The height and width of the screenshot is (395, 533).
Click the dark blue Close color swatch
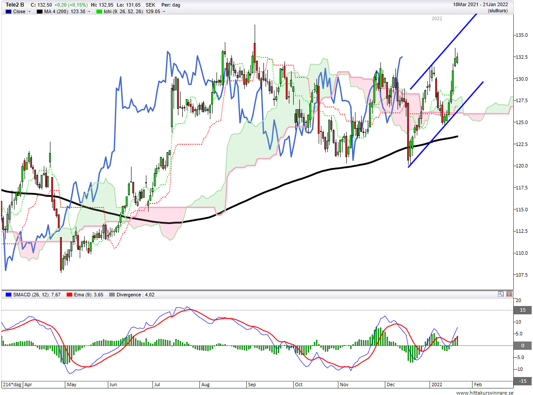point(8,12)
